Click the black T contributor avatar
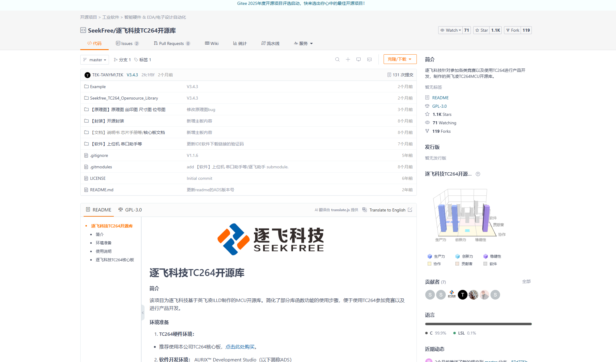 pos(462,295)
